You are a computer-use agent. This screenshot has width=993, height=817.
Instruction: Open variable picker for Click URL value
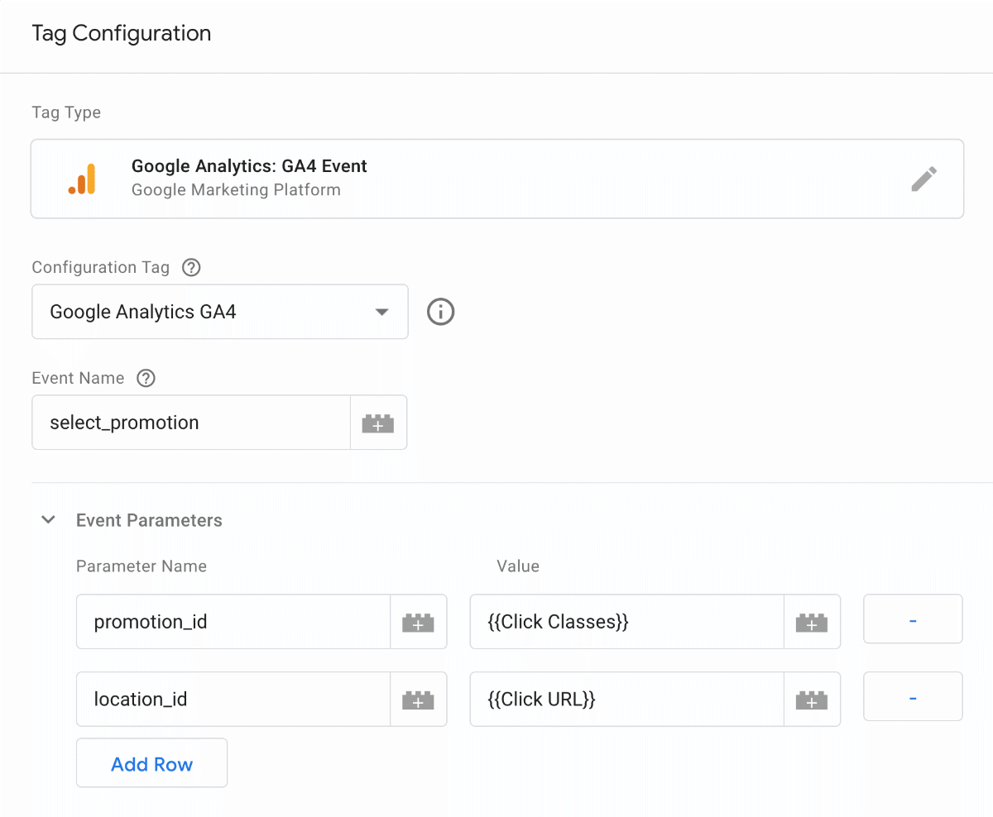pos(812,700)
